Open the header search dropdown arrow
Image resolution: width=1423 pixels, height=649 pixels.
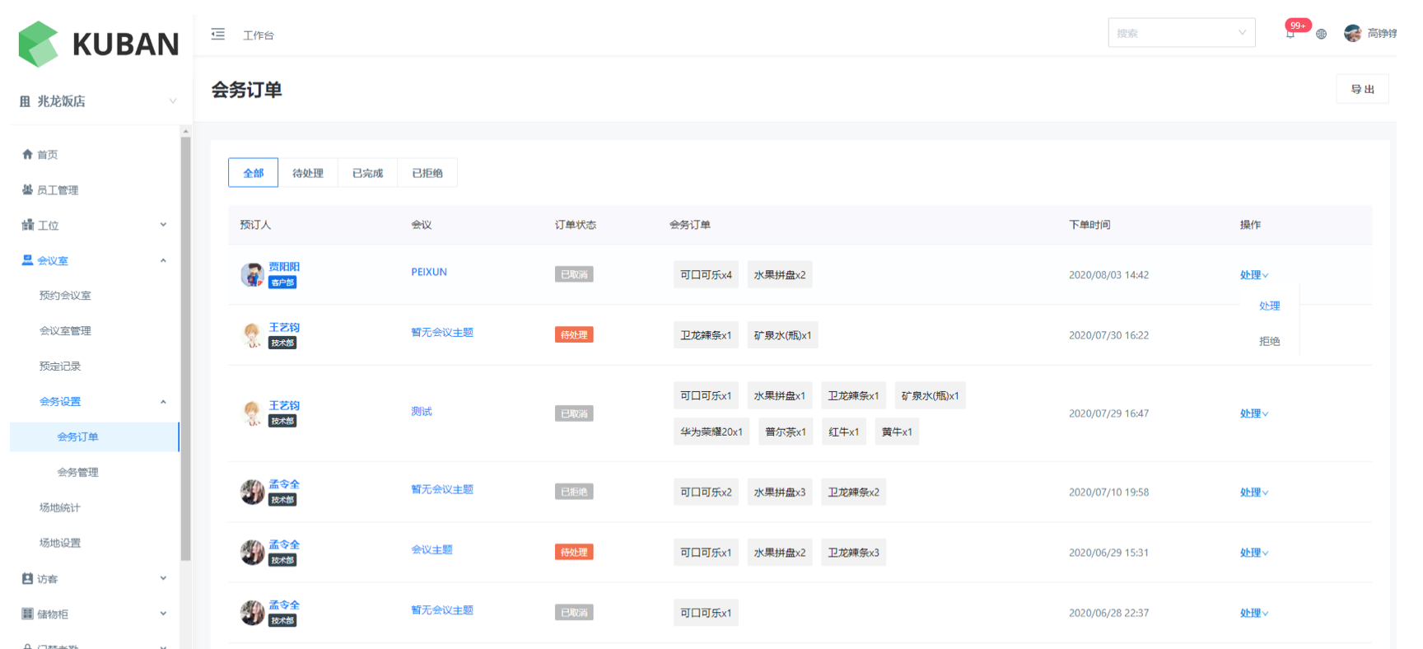[1242, 33]
